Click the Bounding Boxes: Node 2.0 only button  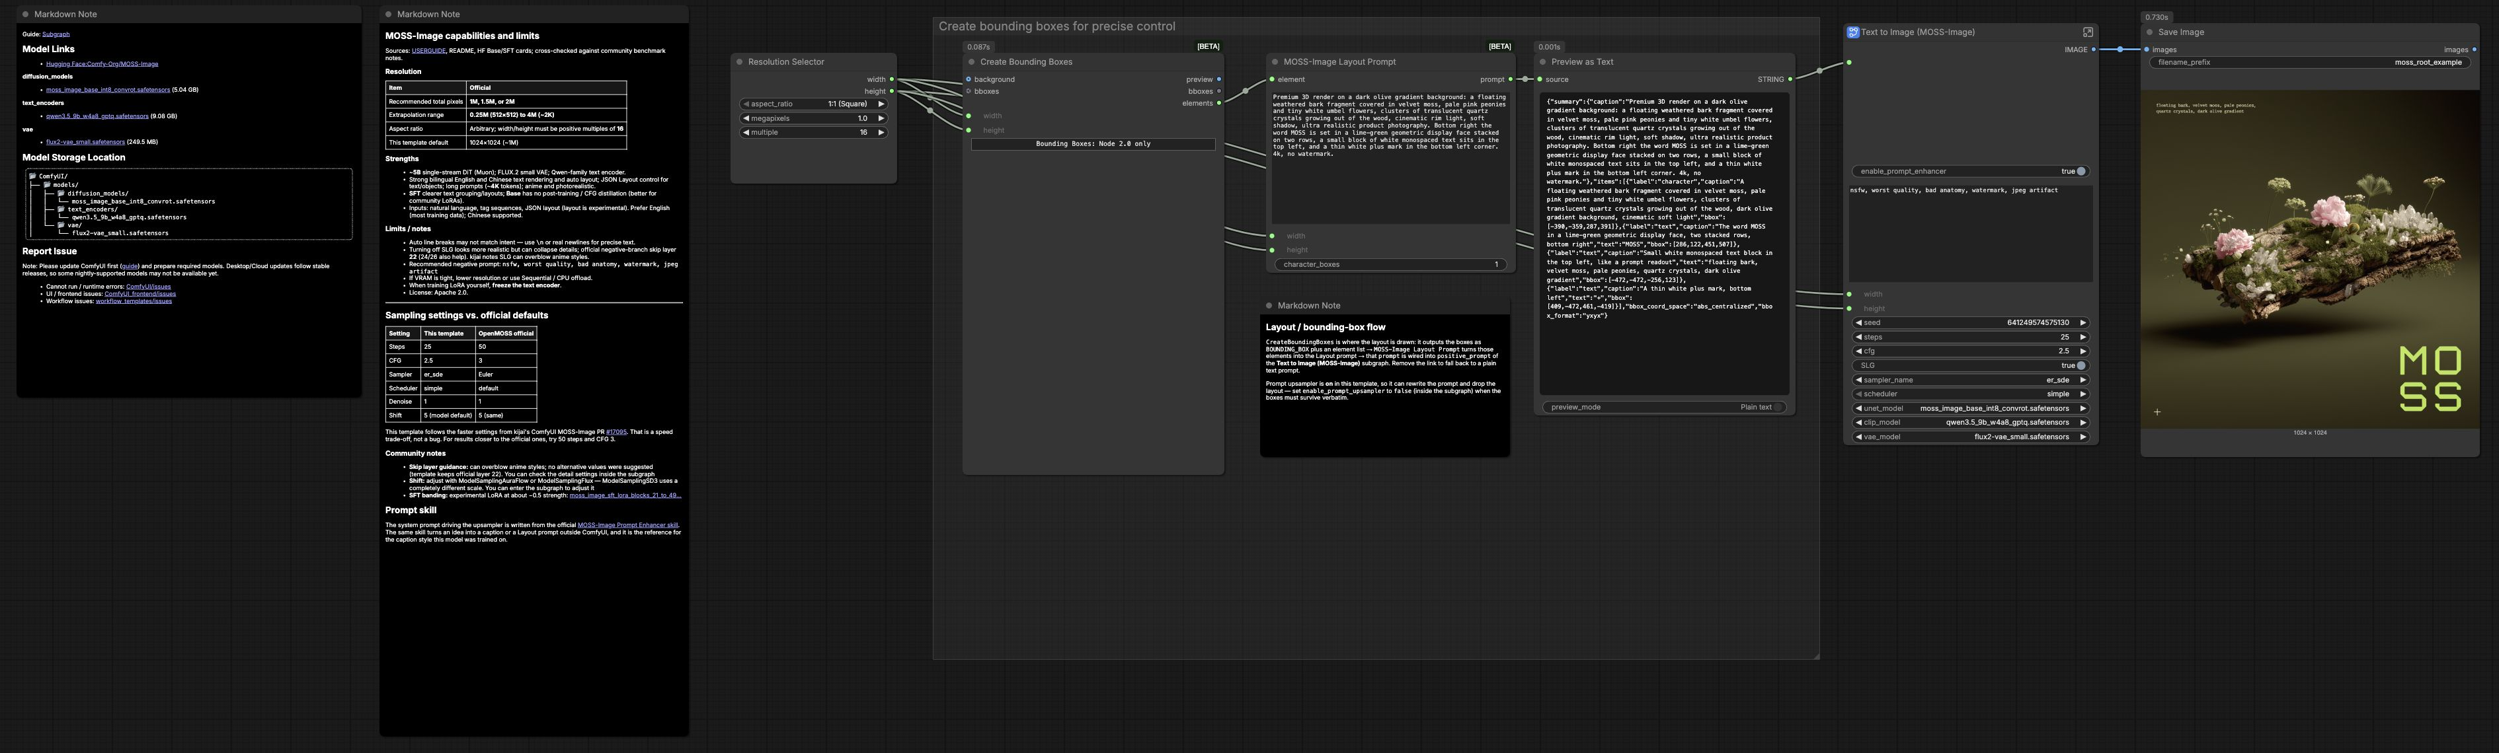point(1093,143)
